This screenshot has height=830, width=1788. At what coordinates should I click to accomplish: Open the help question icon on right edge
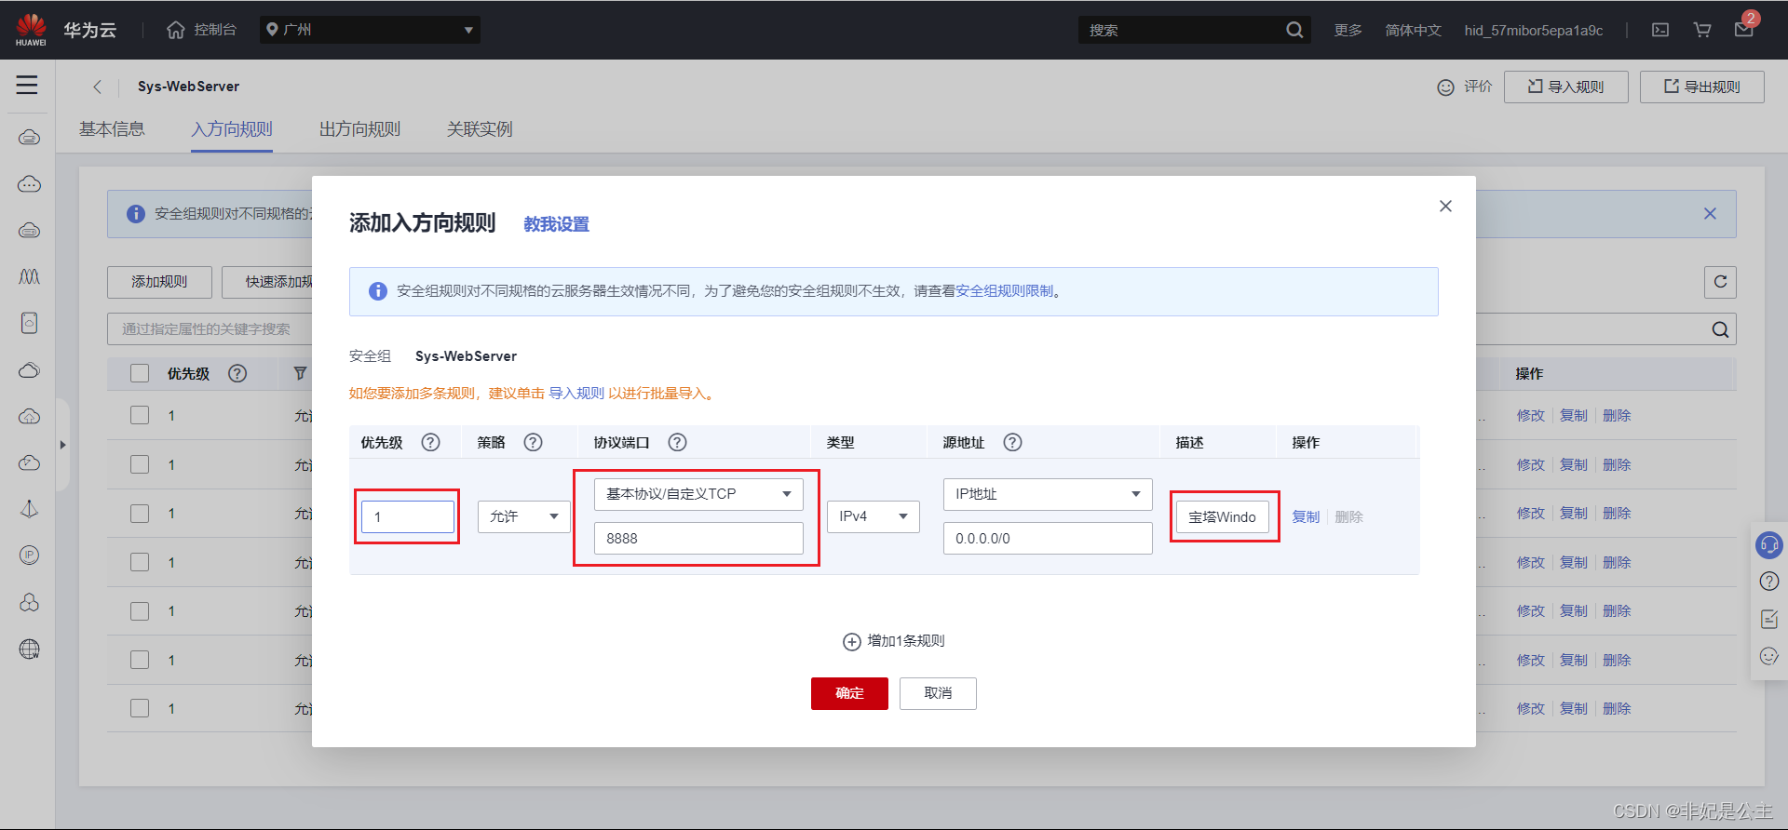coord(1768,582)
